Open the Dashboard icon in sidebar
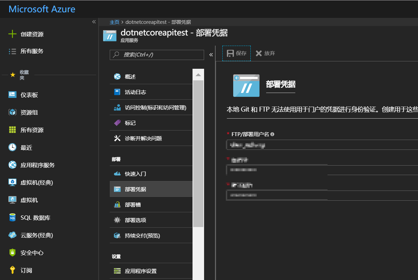 tap(12, 95)
